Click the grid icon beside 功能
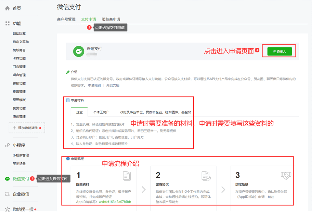The height and width of the screenshot is (212, 312). point(7,23)
